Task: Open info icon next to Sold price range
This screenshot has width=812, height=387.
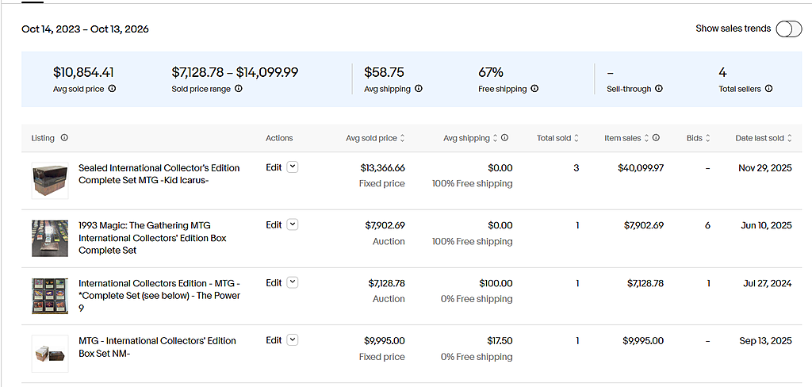Action: 238,89
